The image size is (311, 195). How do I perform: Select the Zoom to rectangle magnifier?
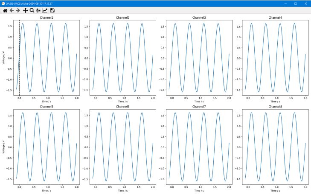[x=32, y=11]
